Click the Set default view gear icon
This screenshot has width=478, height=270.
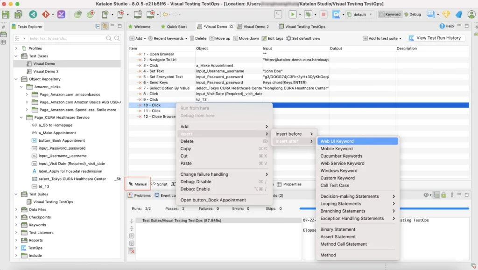(x=288, y=38)
